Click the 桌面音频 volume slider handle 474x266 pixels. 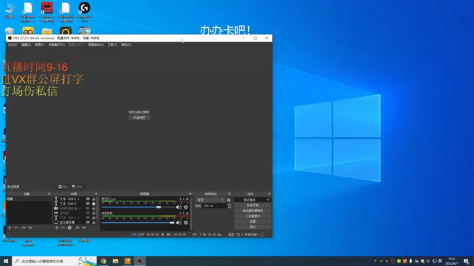pos(172,223)
